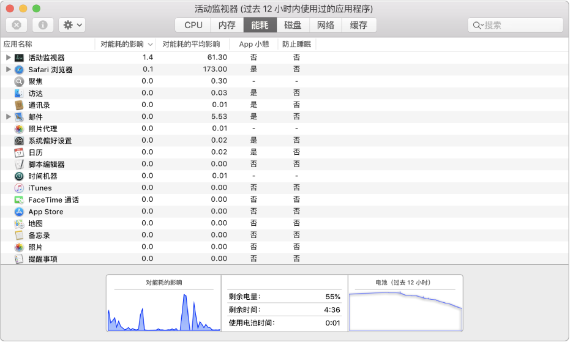The width and height of the screenshot is (570, 342).
Task: Open the 磁盘 tab
Action: pos(293,25)
